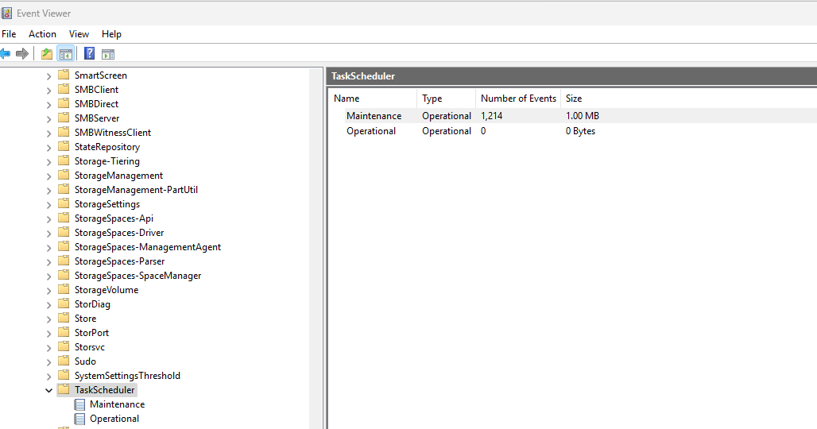Click the 1,214 events count cell
This screenshot has height=429, width=817.
[x=491, y=115]
